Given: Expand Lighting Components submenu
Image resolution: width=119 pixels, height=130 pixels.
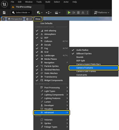Looking at the screenshot, I should click(x=51, y=95).
